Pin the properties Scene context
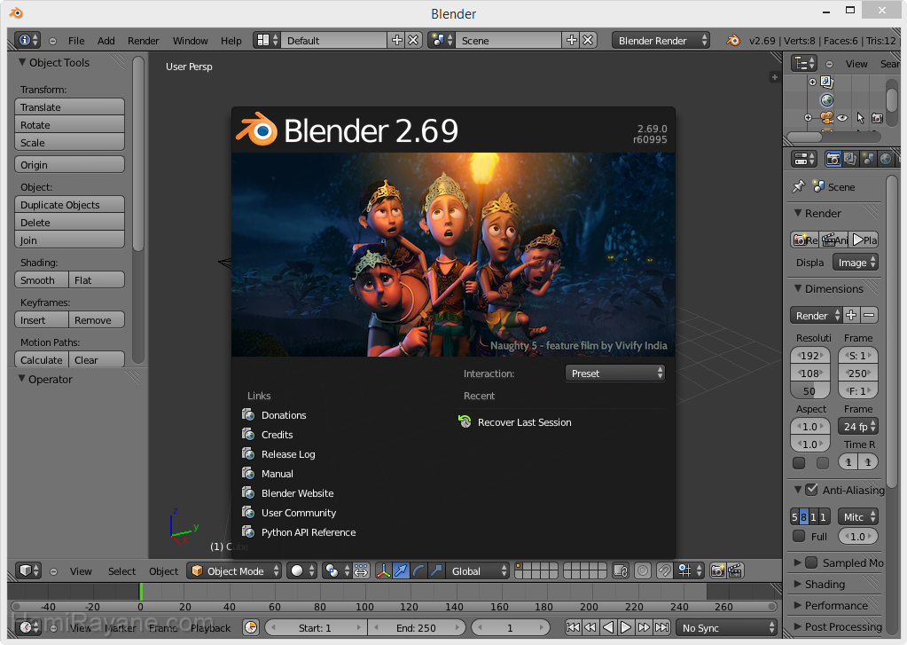Screen dimensions: 907x645 point(798,186)
